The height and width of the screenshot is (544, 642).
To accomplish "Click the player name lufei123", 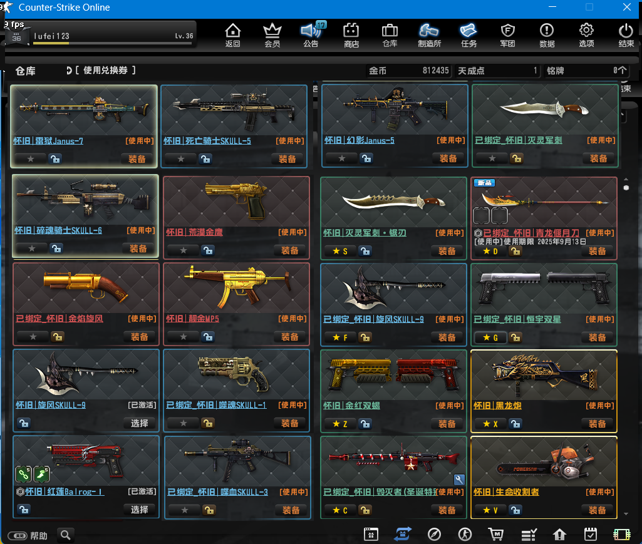I will pos(51,36).
